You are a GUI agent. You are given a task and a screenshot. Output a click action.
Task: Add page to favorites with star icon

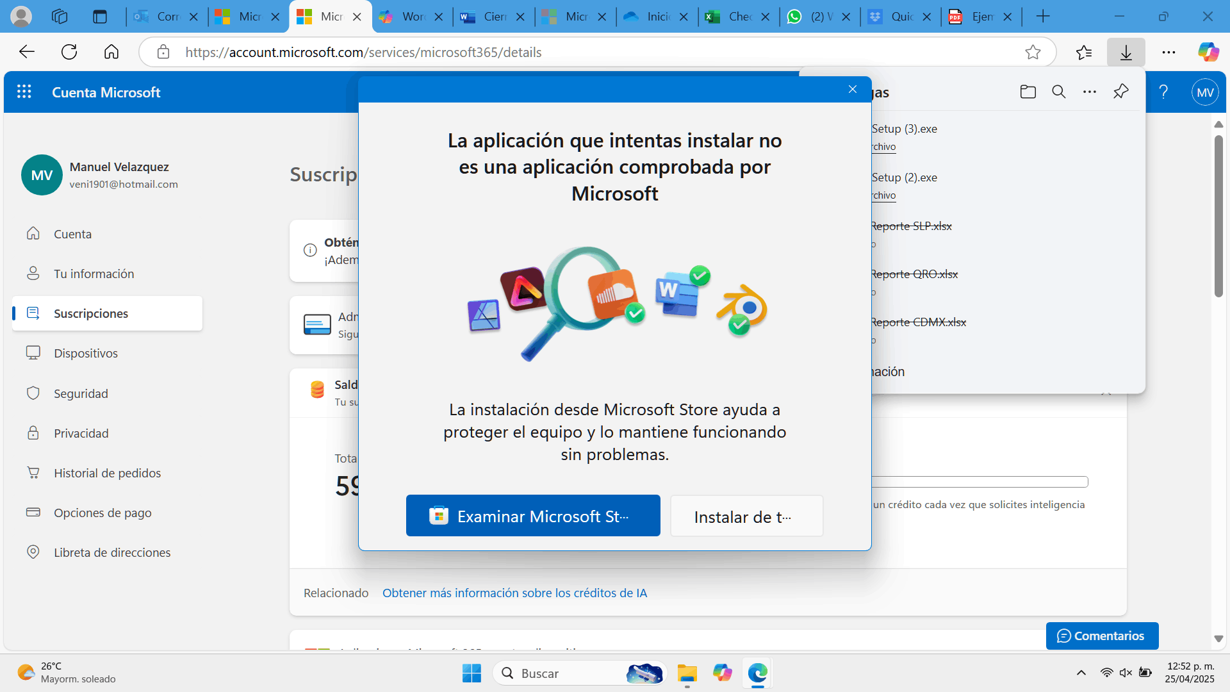coord(1033,53)
